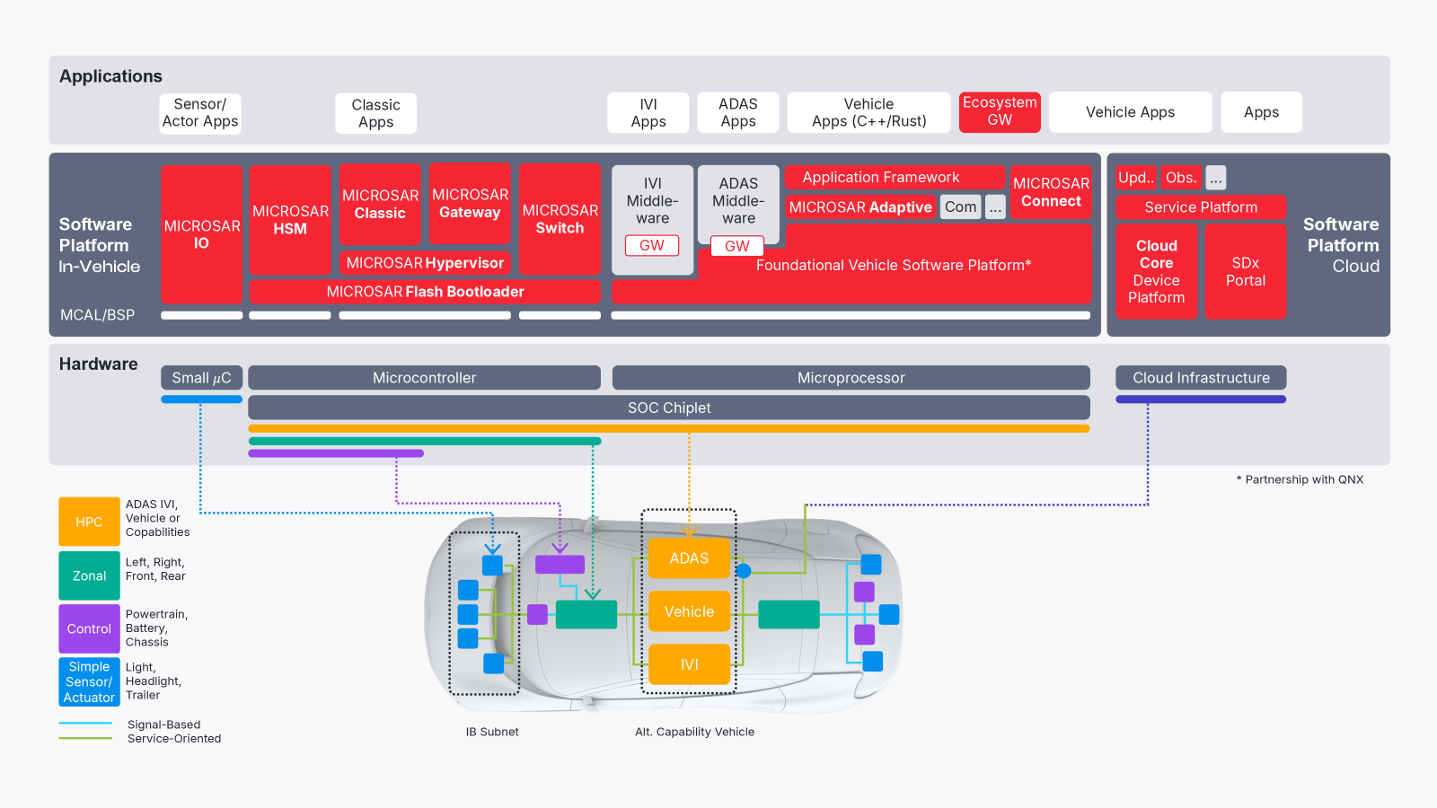Select the Service-Oriented legend label
The height and width of the screenshot is (808, 1437).
(x=174, y=739)
